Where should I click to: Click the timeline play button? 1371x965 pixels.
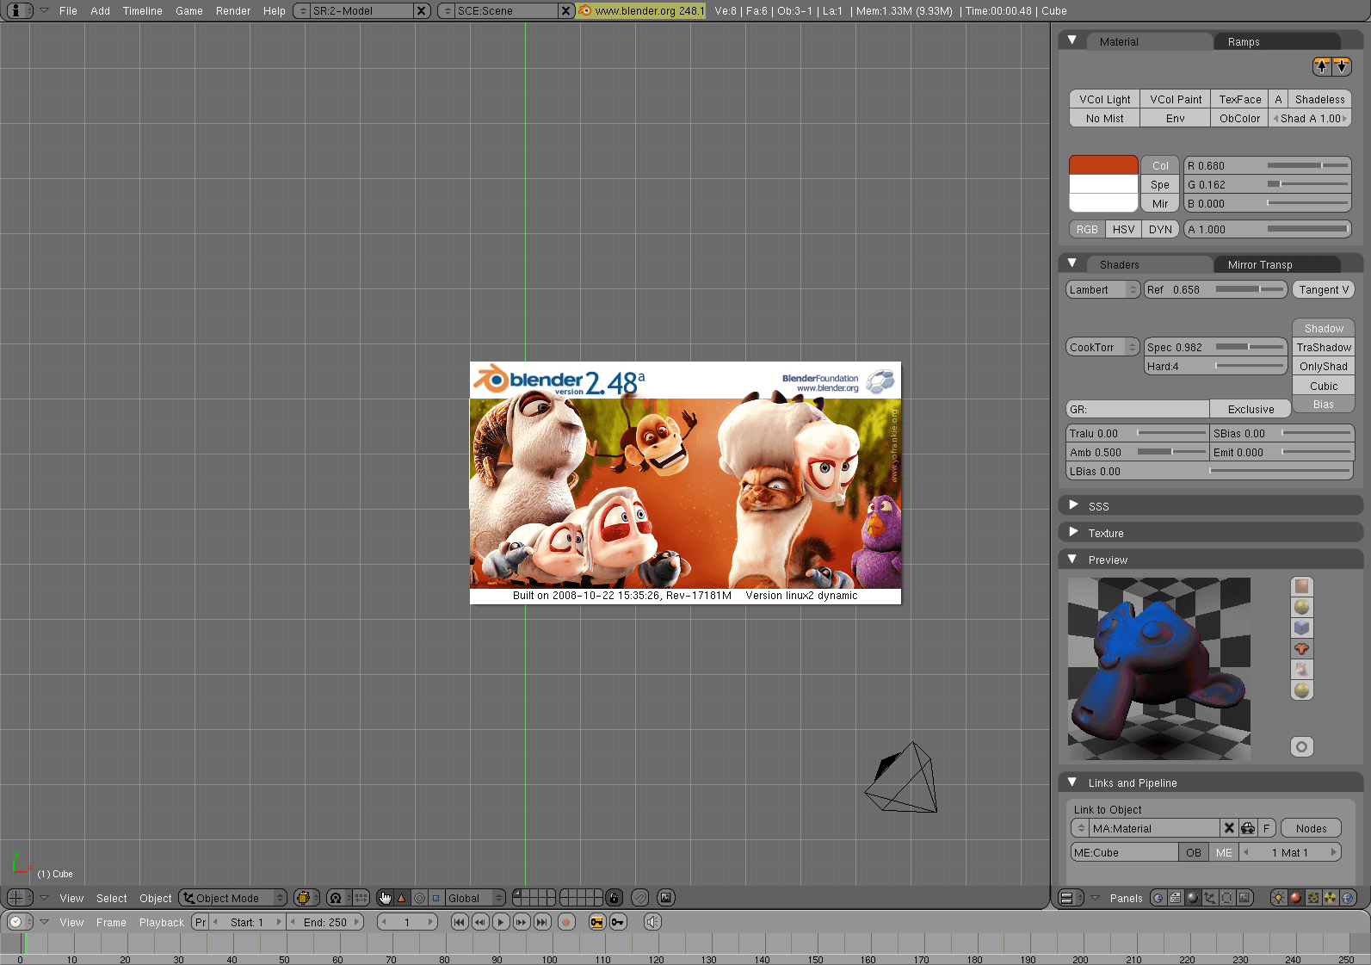[x=501, y=922]
